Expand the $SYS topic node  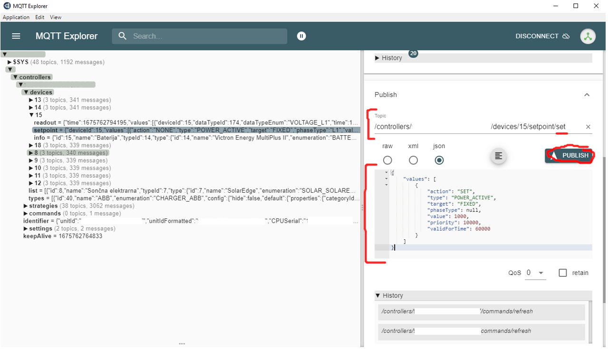tap(10, 62)
